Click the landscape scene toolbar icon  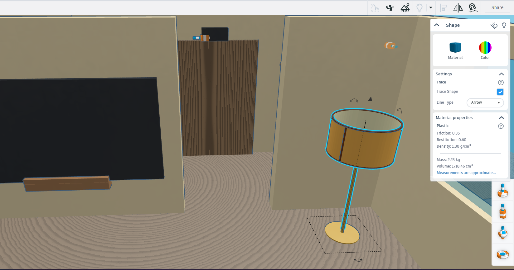[x=405, y=7]
